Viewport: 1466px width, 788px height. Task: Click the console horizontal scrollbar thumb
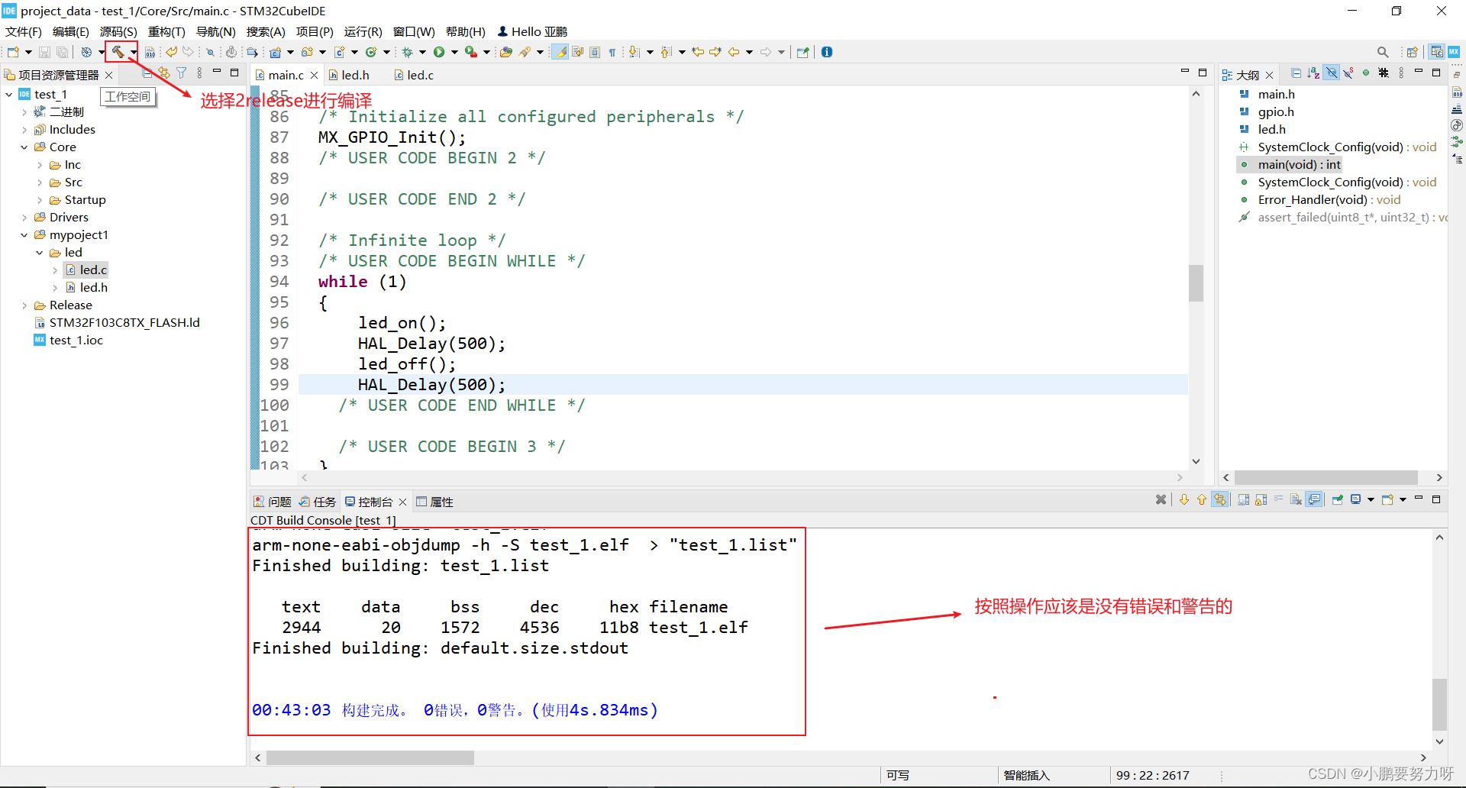(x=370, y=758)
